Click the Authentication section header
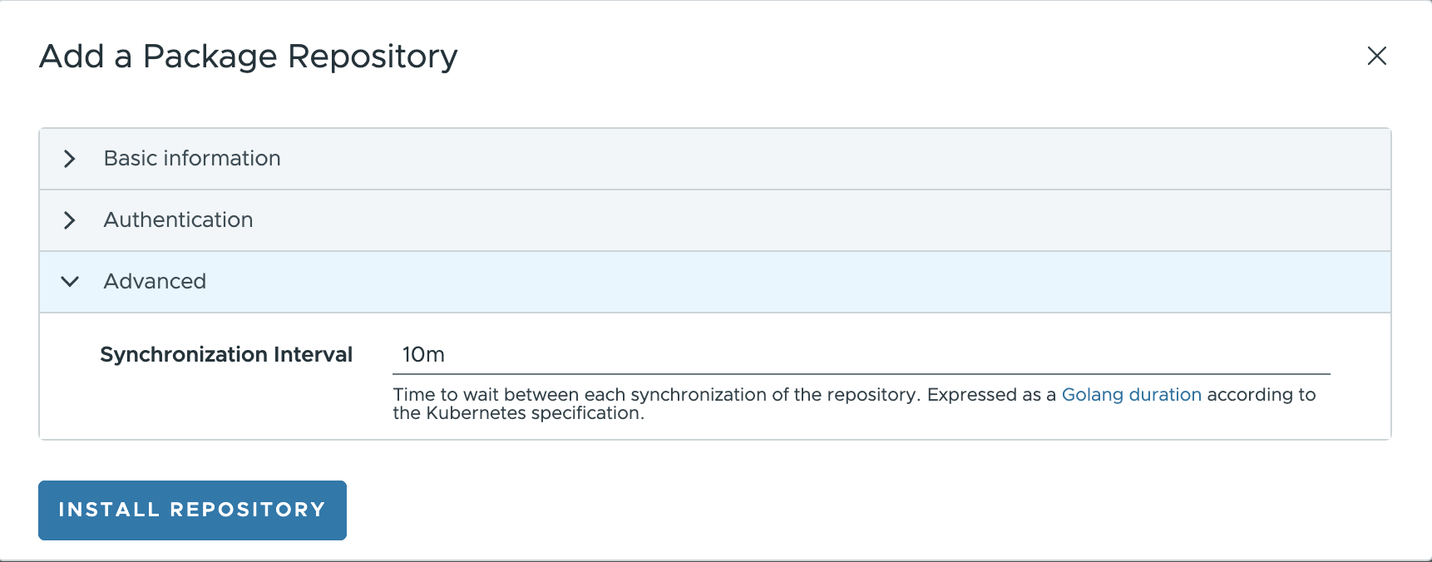The image size is (1432, 562). pos(178,220)
